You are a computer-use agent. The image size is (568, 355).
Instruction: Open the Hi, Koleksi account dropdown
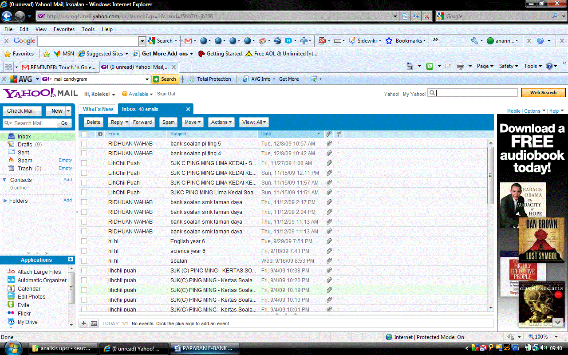100,94
